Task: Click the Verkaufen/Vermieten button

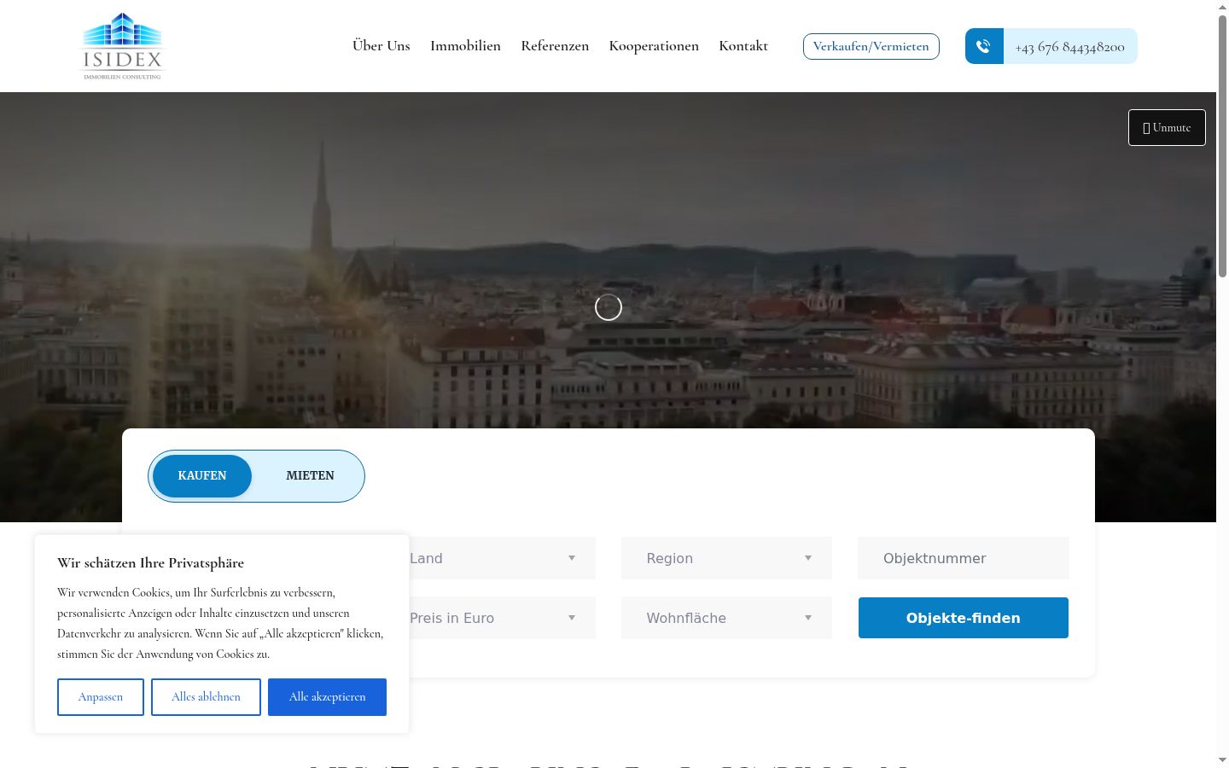Action: 871,46
